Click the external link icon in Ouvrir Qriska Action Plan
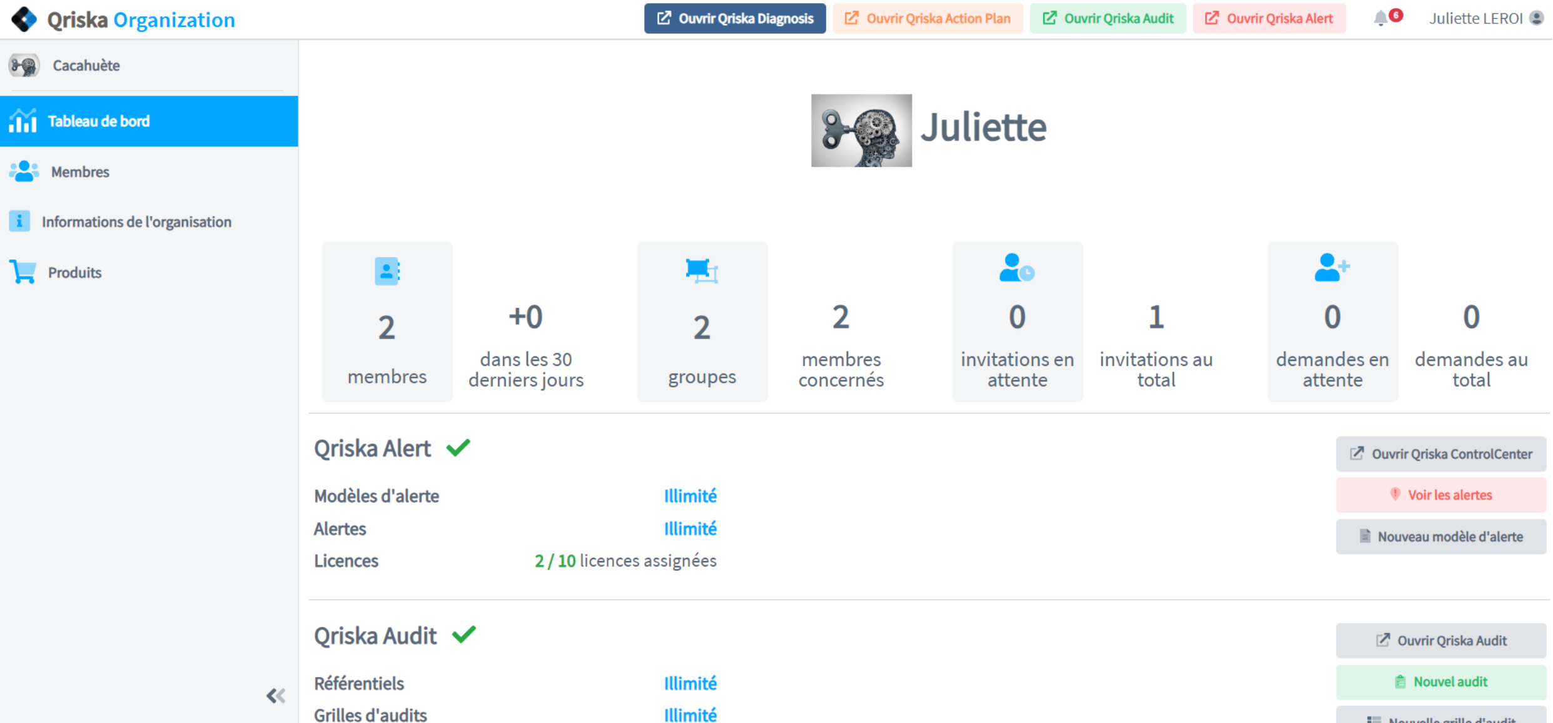The height and width of the screenshot is (723, 1553). [x=851, y=18]
